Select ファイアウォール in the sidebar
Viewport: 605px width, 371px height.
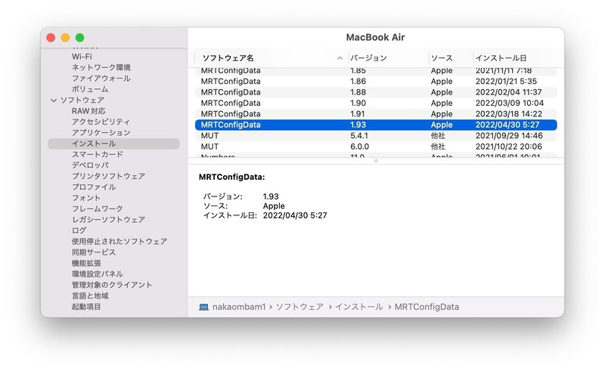[x=101, y=79]
